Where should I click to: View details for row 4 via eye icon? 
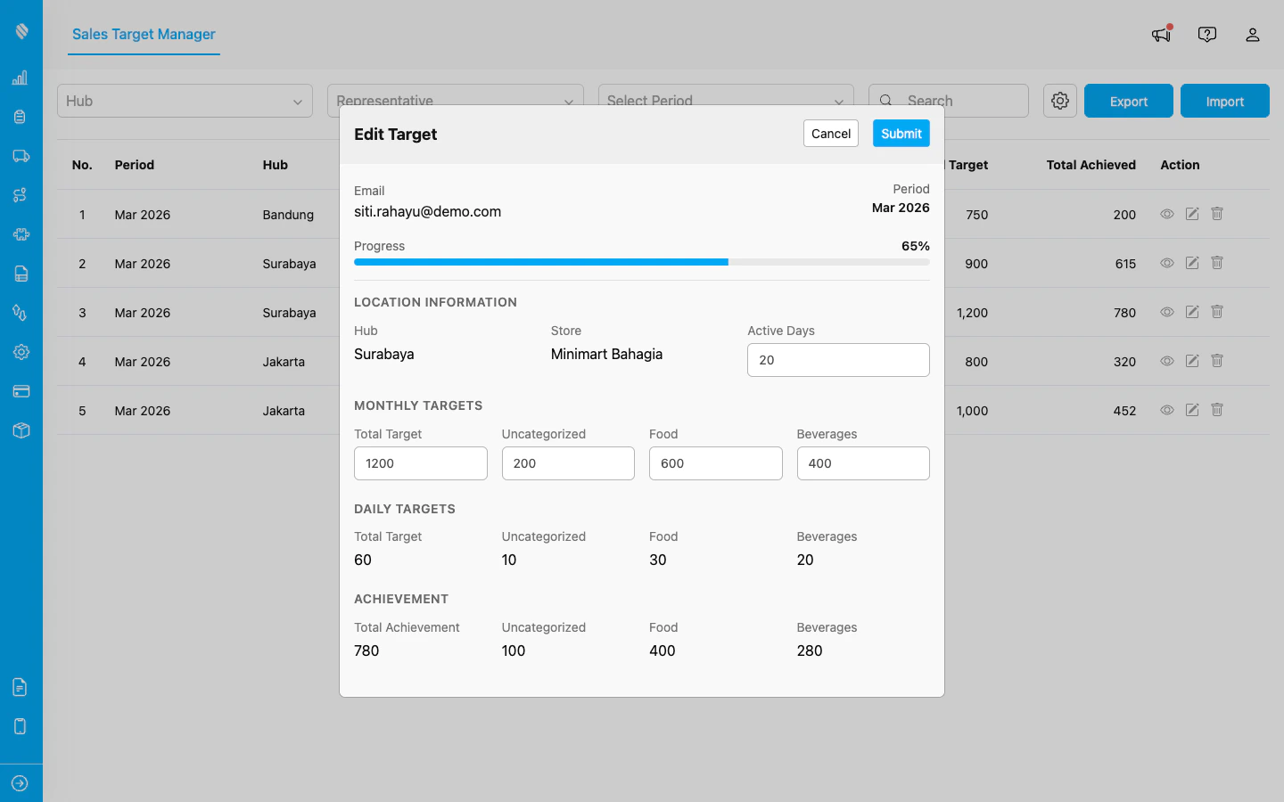point(1167,361)
